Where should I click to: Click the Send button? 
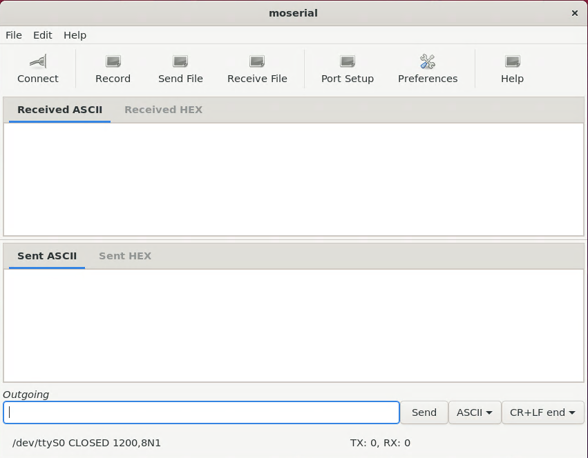[x=424, y=412]
